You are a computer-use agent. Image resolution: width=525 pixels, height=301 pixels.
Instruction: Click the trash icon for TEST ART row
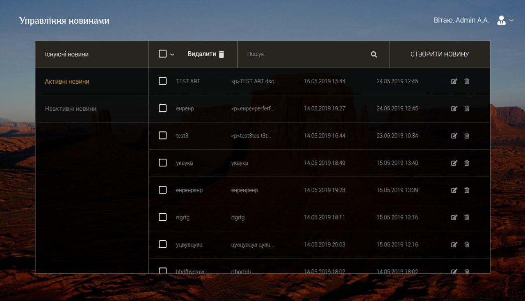click(x=467, y=81)
